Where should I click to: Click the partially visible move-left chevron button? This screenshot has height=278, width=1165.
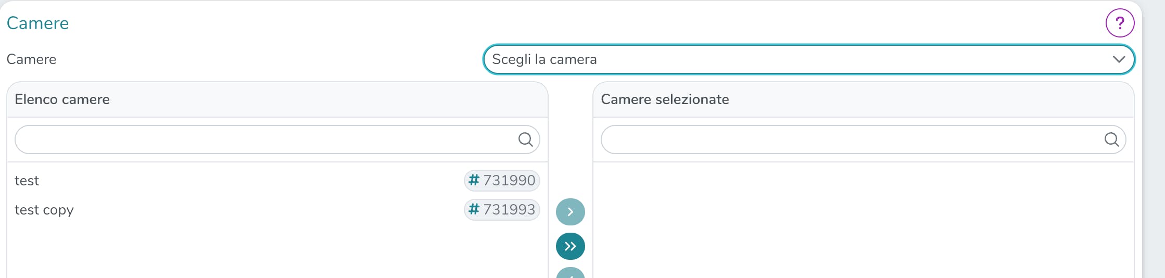571,273
